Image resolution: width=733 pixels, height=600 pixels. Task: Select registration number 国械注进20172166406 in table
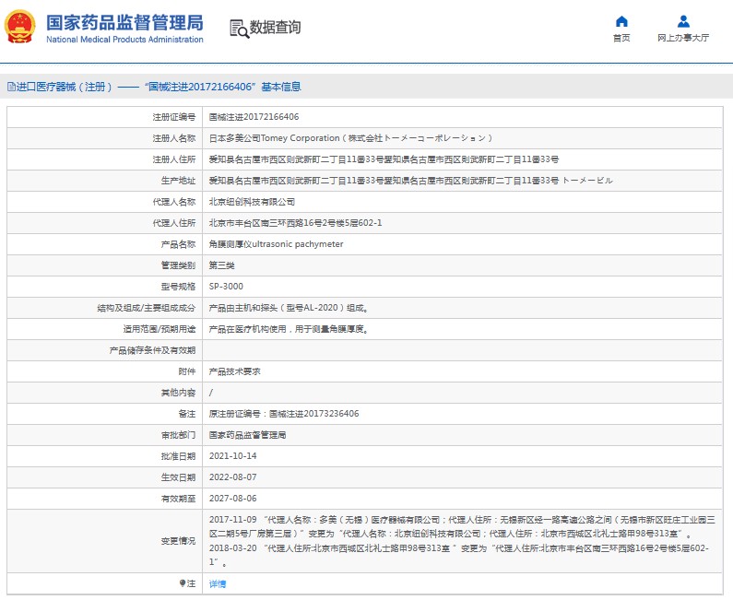click(254, 117)
